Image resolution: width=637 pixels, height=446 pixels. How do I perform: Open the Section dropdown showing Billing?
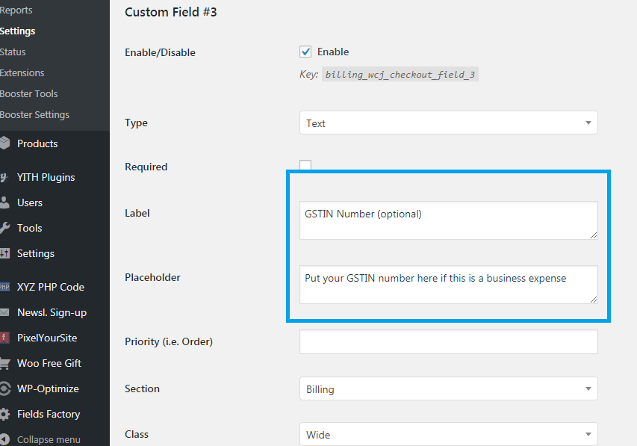tap(449, 388)
